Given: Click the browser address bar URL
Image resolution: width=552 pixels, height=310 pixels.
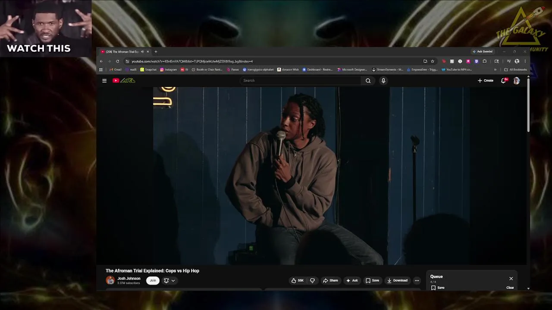Looking at the screenshot, I should pyautogui.click(x=192, y=61).
